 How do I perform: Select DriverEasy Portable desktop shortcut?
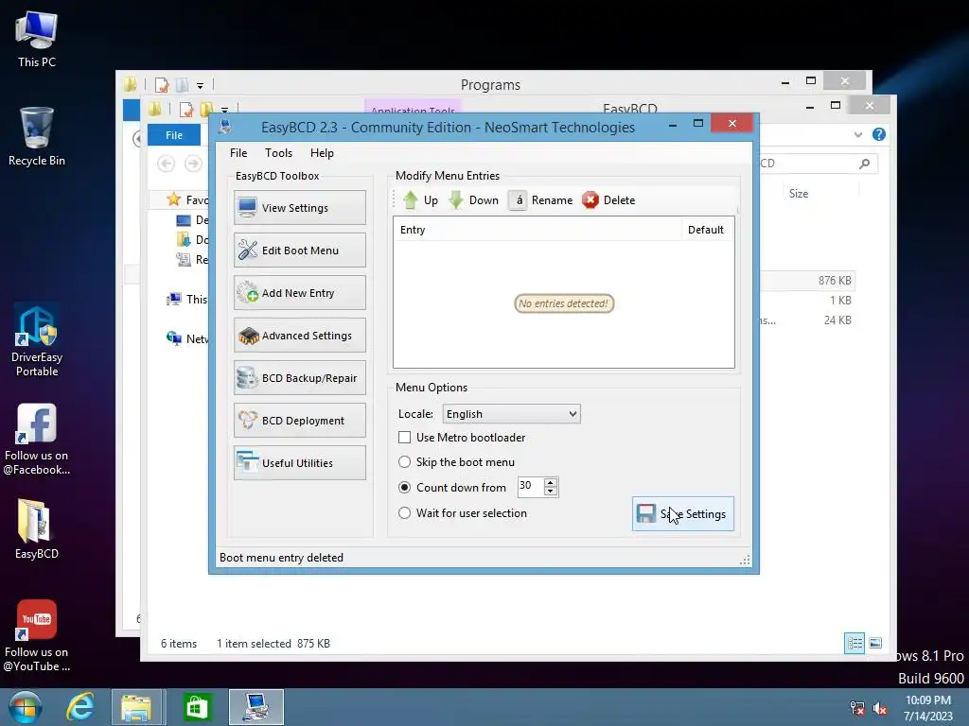click(37, 340)
